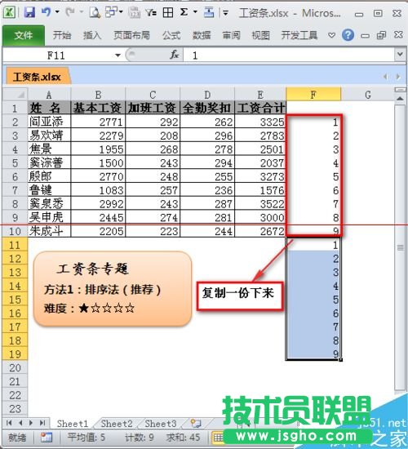Click the Name Box showing F11
This screenshot has width=408, height=449.
point(56,56)
